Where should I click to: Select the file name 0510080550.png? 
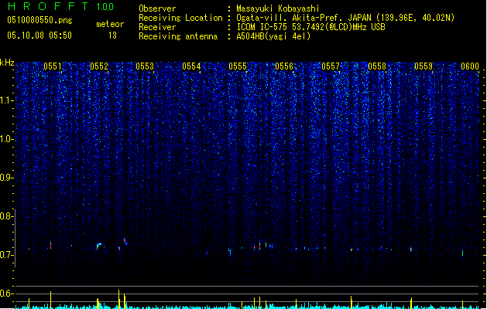[x=39, y=20]
